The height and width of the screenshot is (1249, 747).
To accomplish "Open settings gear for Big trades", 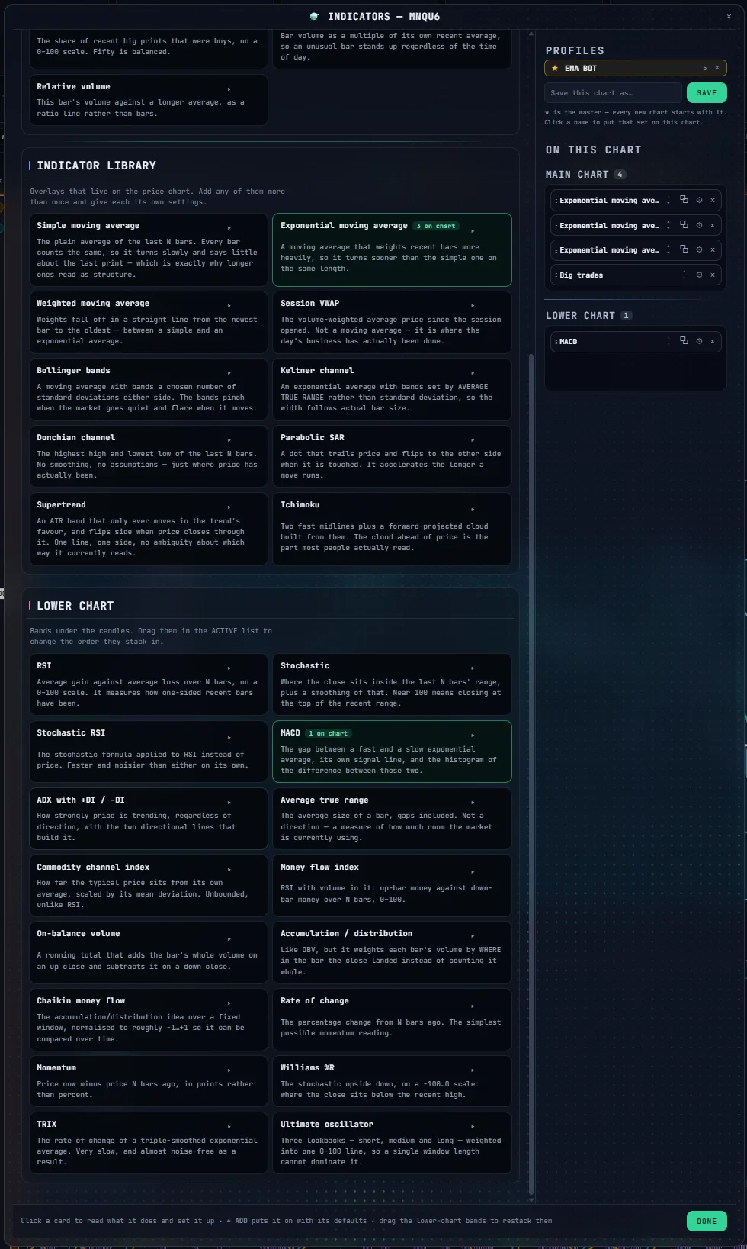I will [699, 275].
